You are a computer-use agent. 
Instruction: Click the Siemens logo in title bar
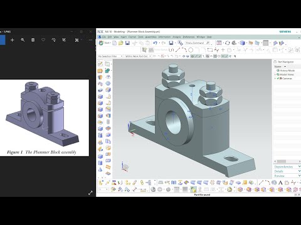[x=285, y=32]
